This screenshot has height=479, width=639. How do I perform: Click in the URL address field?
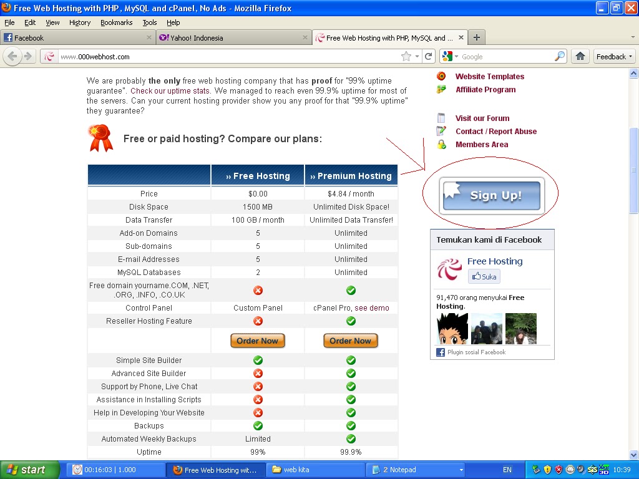pos(228,57)
